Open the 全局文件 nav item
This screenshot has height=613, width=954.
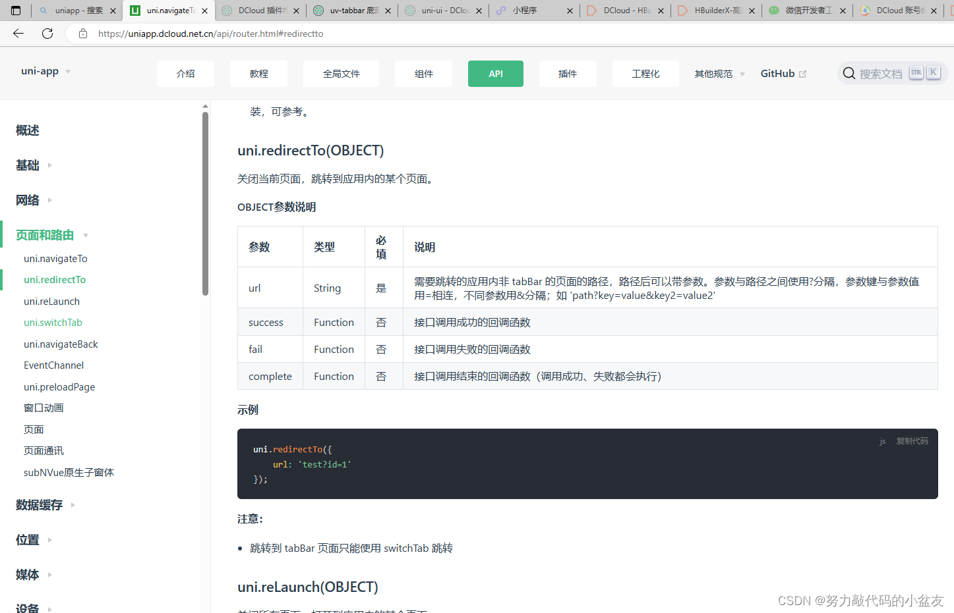pyautogui.click(x=341, y=74)
